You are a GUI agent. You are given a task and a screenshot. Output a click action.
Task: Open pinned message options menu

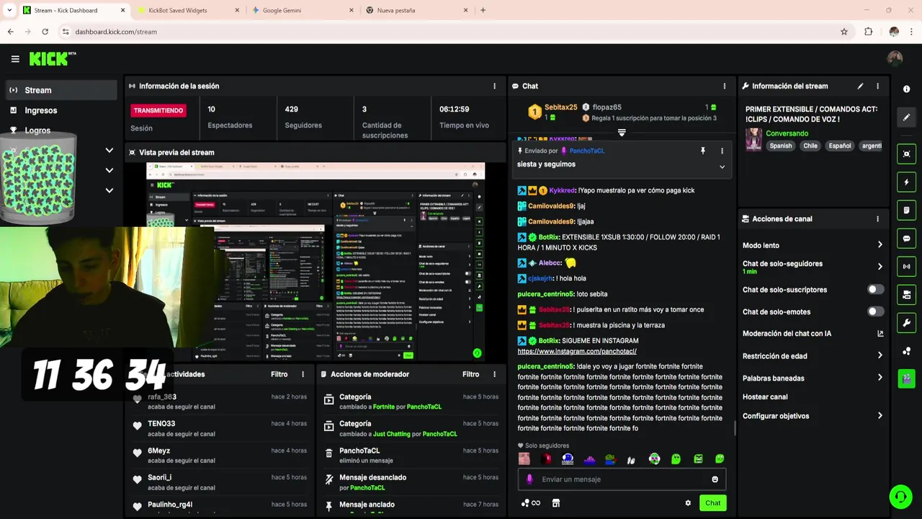click(722, 151)
